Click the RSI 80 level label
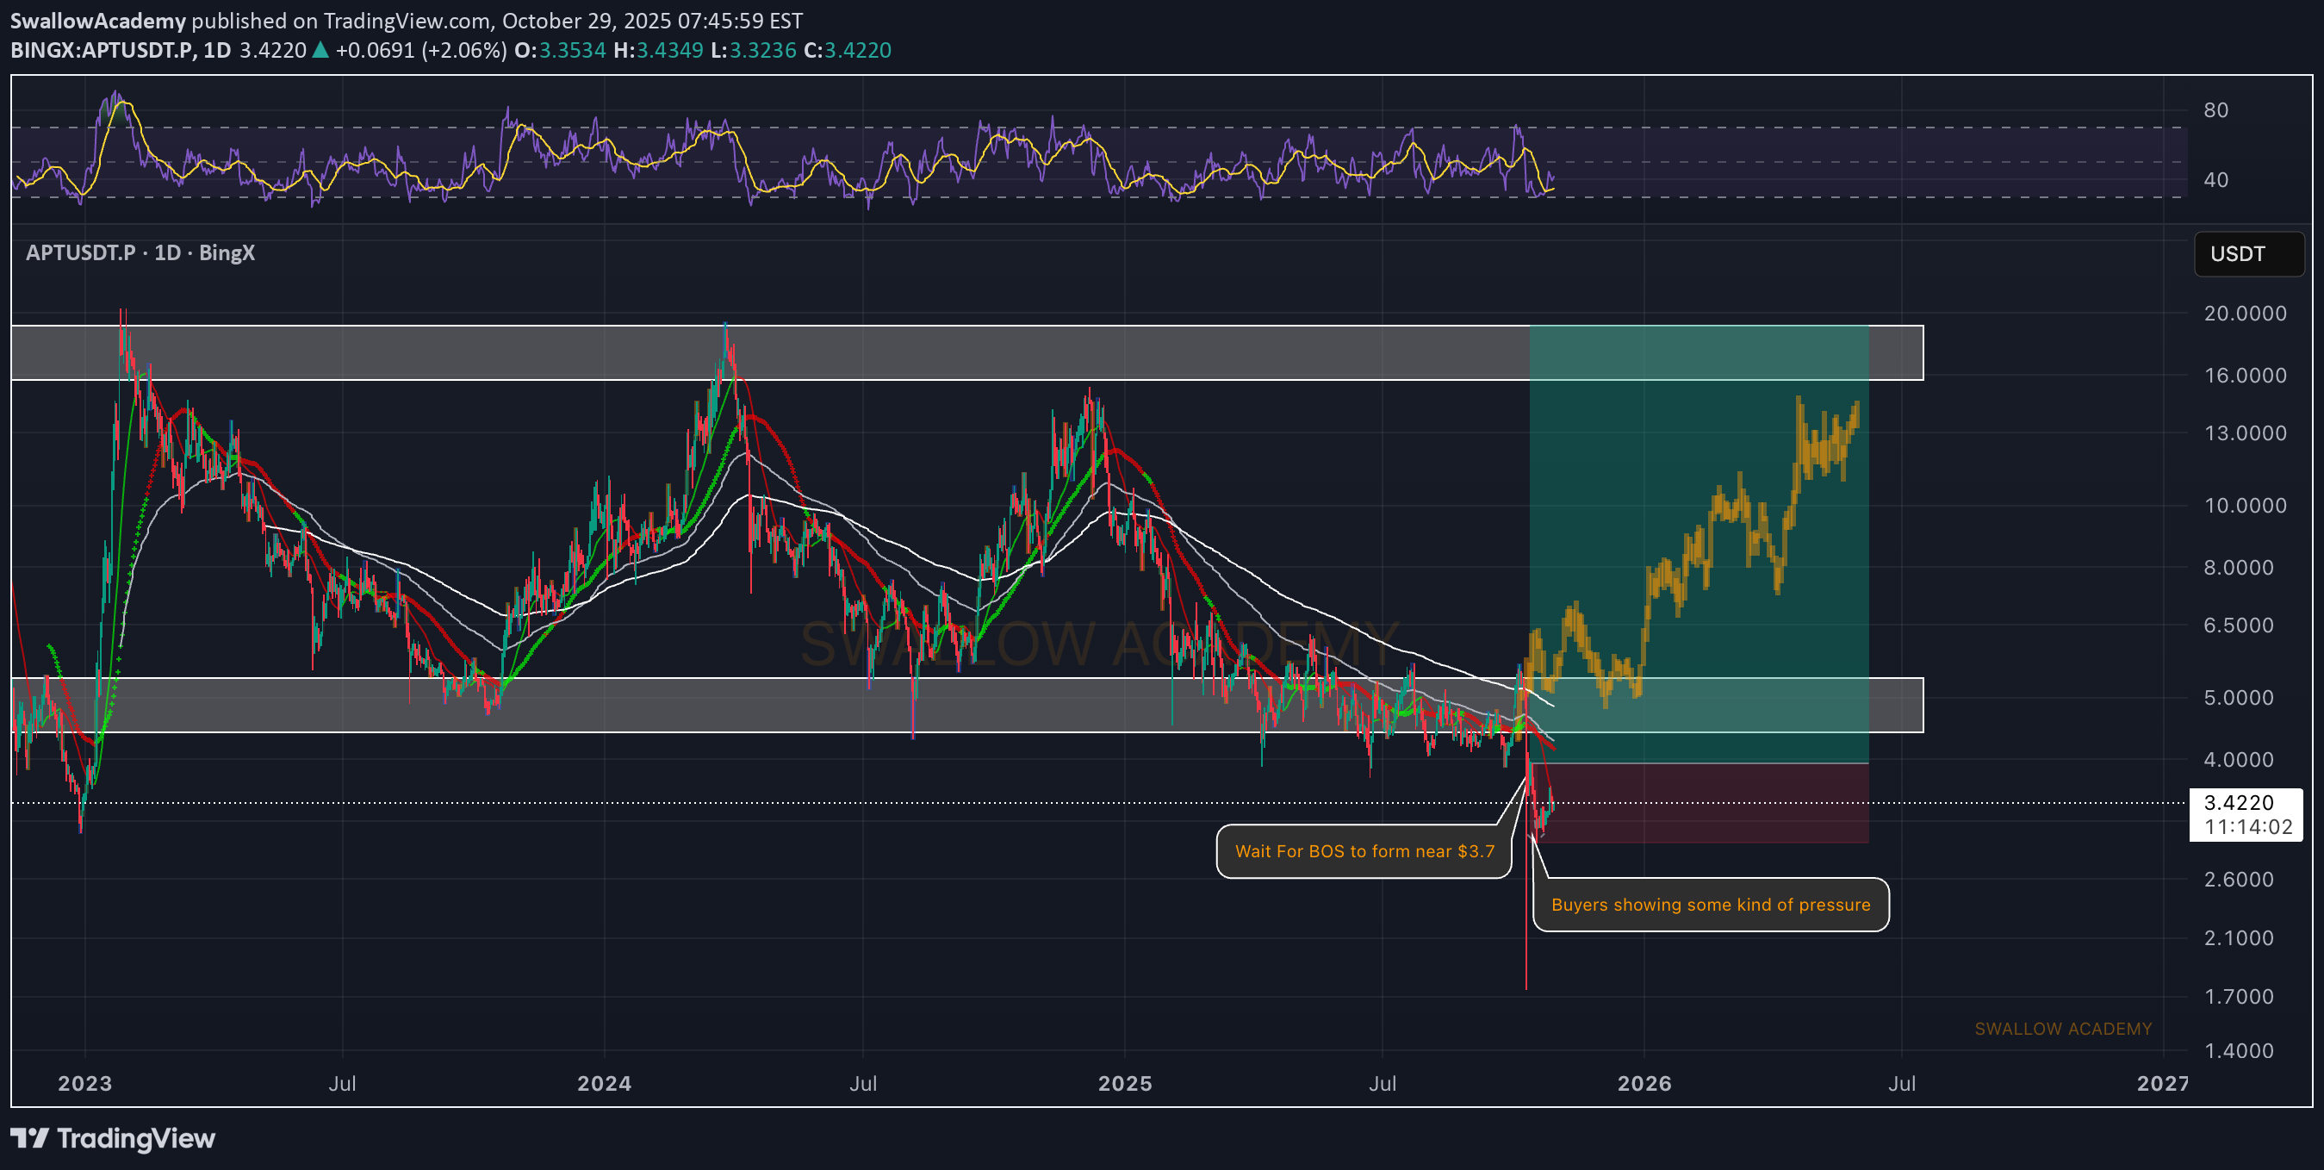 click(2215, 110)
